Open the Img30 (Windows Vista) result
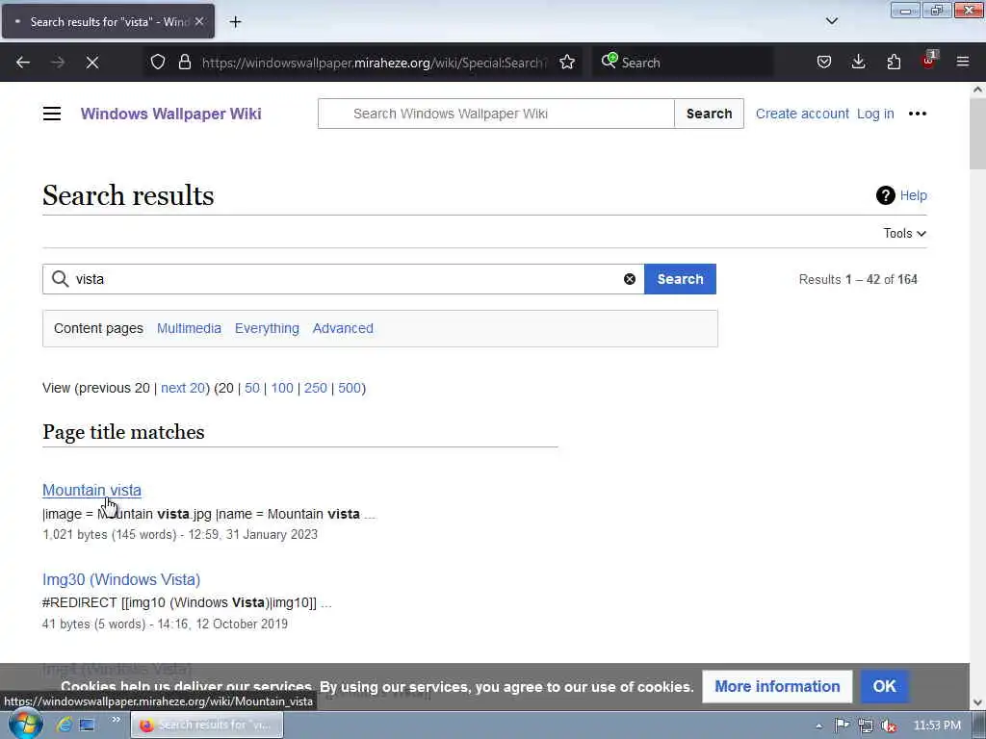Viewport: 986px width, 739px height. [x=121, y=579]
